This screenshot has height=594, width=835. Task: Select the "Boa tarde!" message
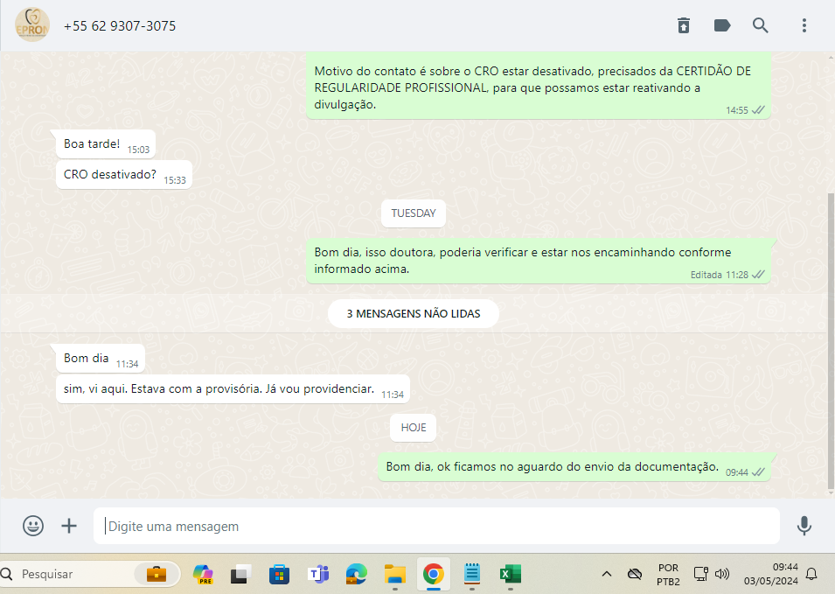(106, 144)
